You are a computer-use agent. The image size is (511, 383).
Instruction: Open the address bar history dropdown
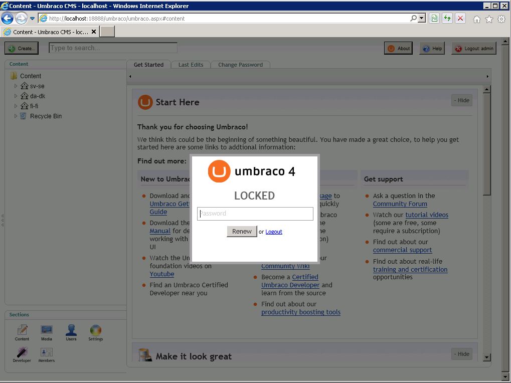tap(422, 18)
